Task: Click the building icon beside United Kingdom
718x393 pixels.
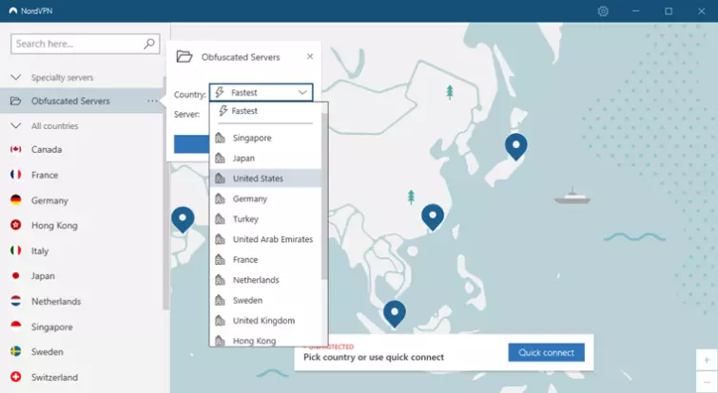Action: 221,320
